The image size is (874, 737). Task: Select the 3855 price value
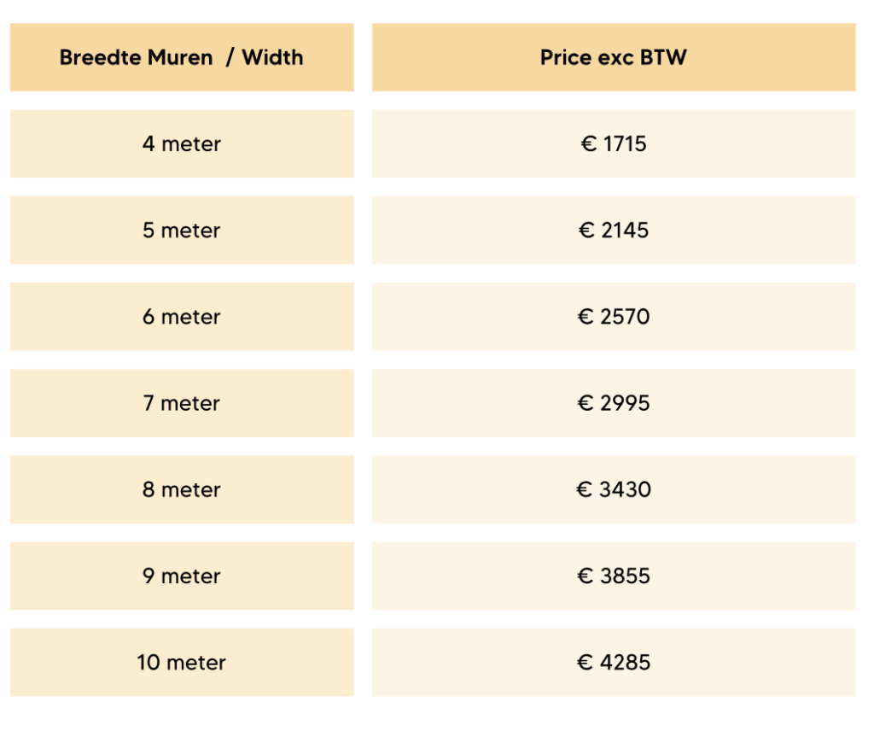[x=625, y=576]
